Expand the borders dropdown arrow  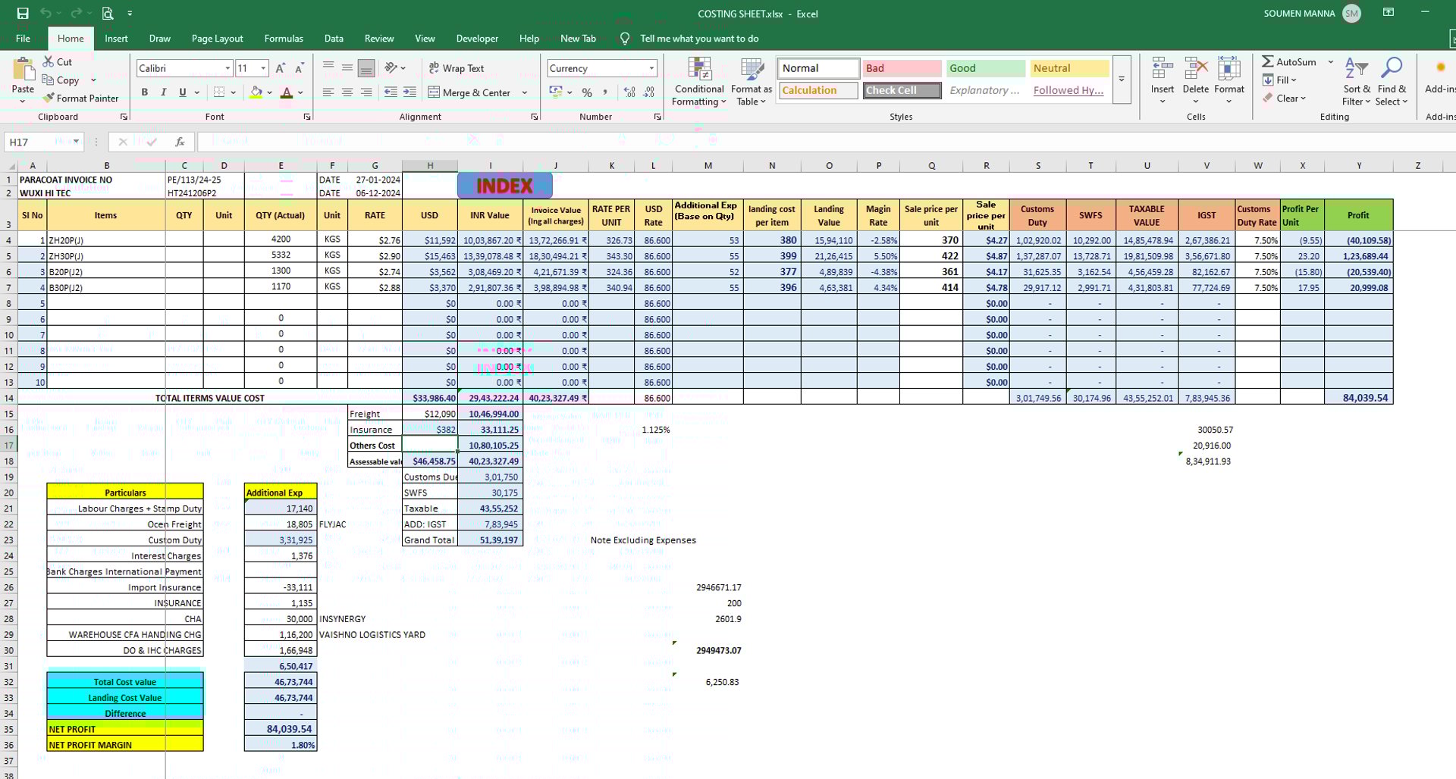233,92
